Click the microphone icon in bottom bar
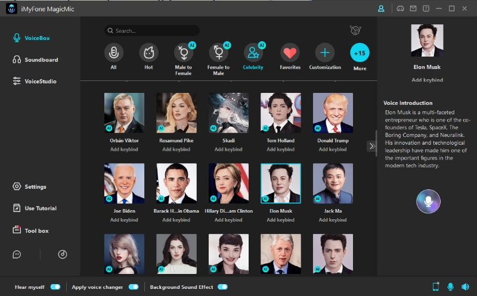 click(451, 286)
